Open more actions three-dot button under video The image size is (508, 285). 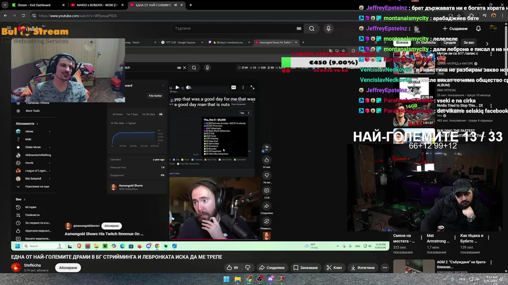click(x=385, y=268)
